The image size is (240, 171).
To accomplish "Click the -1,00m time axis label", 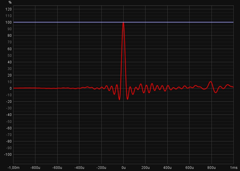I will pyautogui.click(x=13, y=168).
